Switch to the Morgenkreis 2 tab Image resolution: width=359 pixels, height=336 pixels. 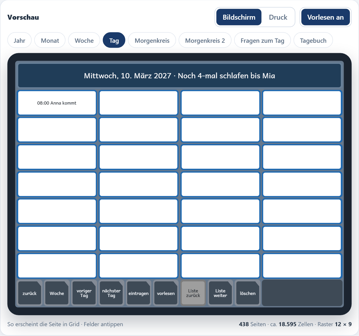click(205, 40)
